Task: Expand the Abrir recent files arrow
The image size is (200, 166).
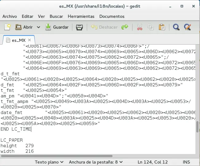Action: point(39,27)
